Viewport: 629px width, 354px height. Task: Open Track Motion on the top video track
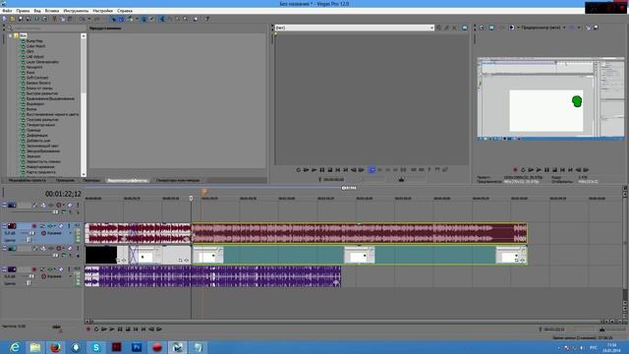[x=43, y=206]
